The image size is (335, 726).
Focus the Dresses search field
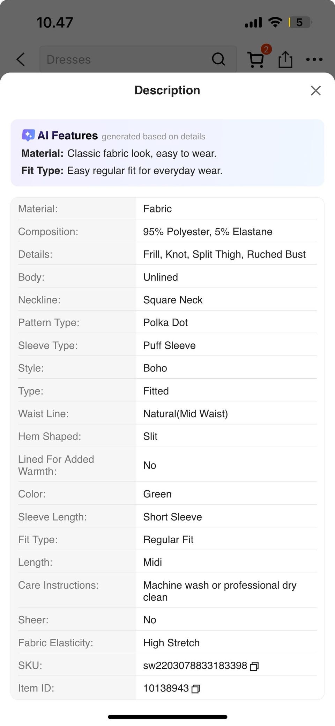(x=138, y=59)
